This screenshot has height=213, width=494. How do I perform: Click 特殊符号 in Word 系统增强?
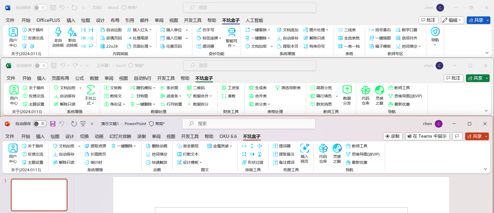coord(314,46)
